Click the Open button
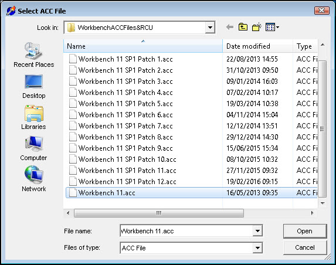 point(305,231)
